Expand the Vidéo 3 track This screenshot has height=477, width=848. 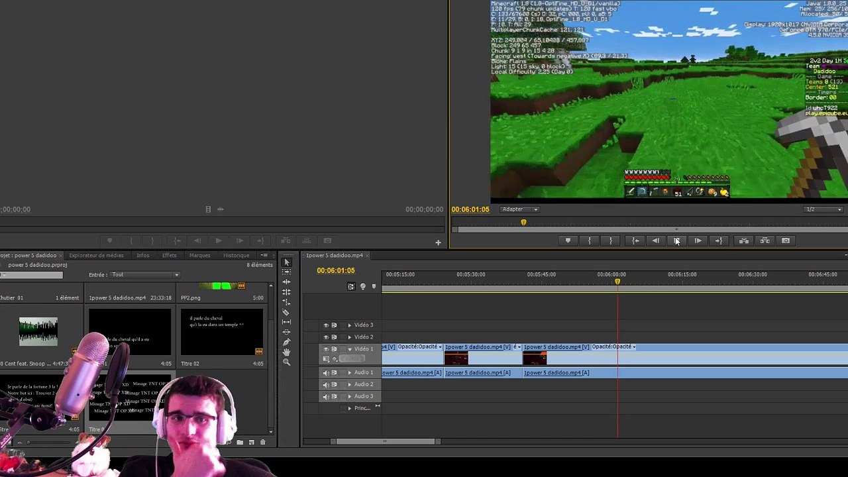[x=350, y=325]
